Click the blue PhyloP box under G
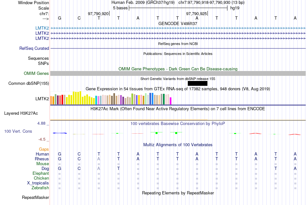This screenshot has width=306, height=205. pyautogui.click(x=60, y=133)
